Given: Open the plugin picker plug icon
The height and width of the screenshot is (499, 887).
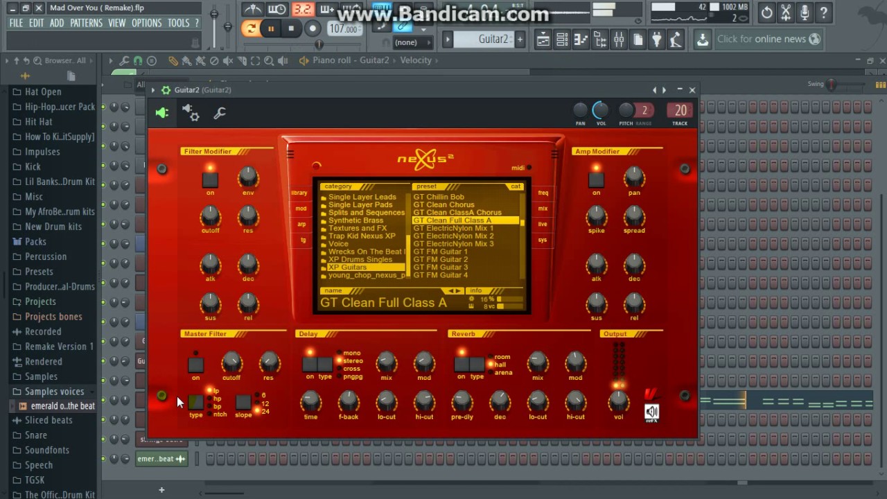Looking at the screenshot, I should [x=656, y=40].
